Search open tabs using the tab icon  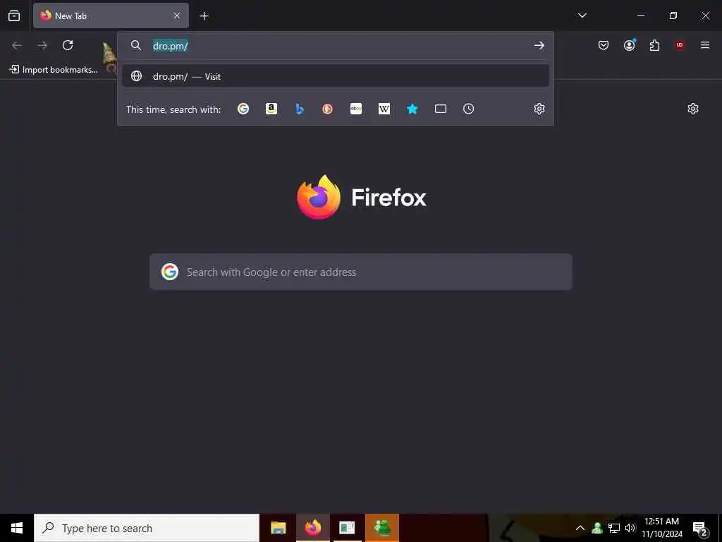[x=441, y=109]
